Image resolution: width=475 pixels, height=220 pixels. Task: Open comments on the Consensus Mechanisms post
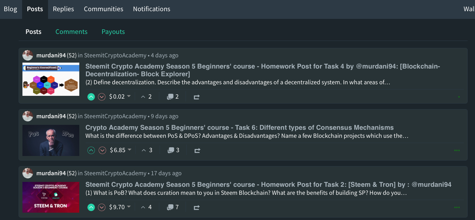[174, 150]
